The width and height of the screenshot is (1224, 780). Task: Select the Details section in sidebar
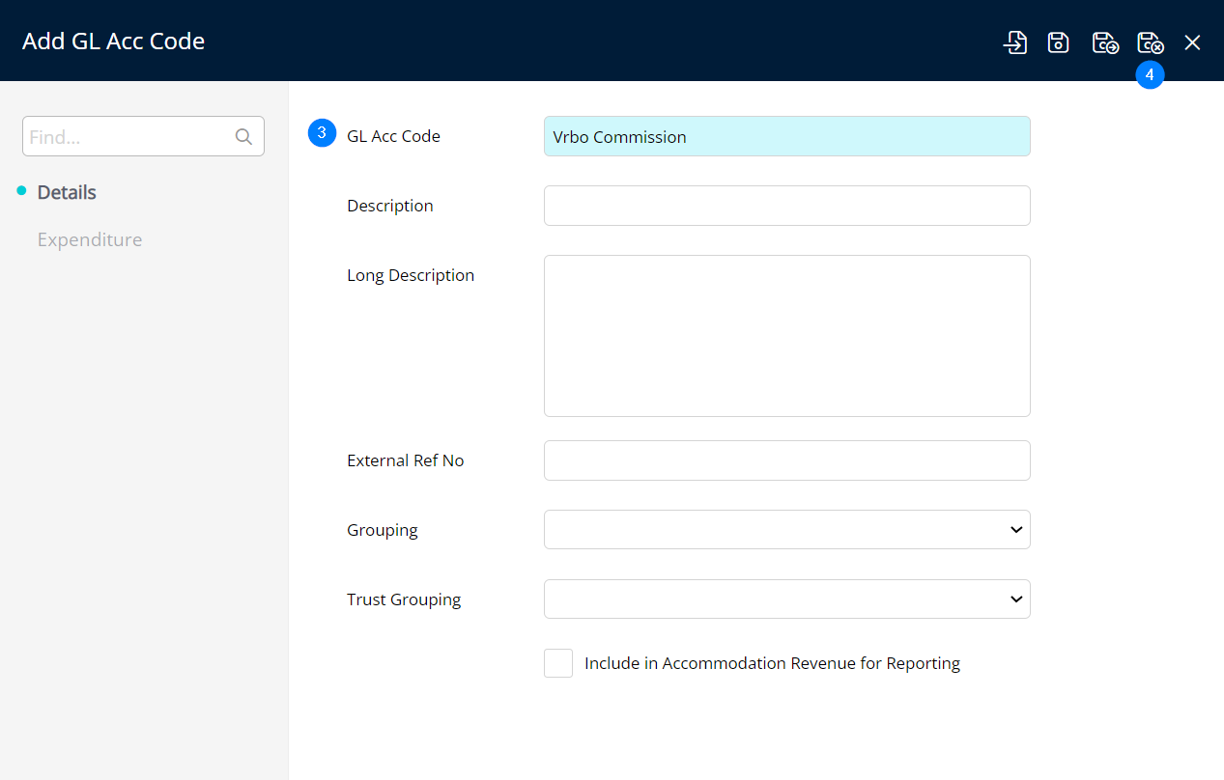[67, 192]
